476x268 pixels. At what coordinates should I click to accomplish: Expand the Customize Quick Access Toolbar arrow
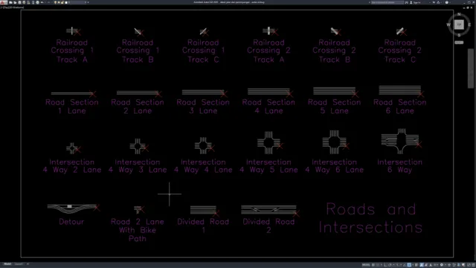point(88,2)
